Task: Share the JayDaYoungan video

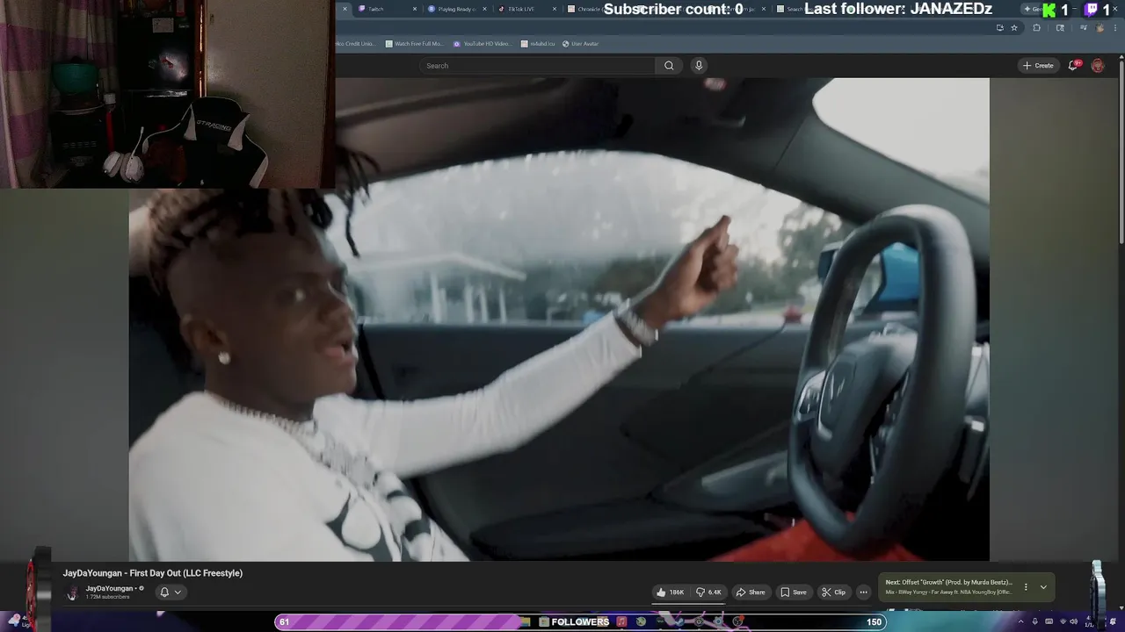Action: 751,592
